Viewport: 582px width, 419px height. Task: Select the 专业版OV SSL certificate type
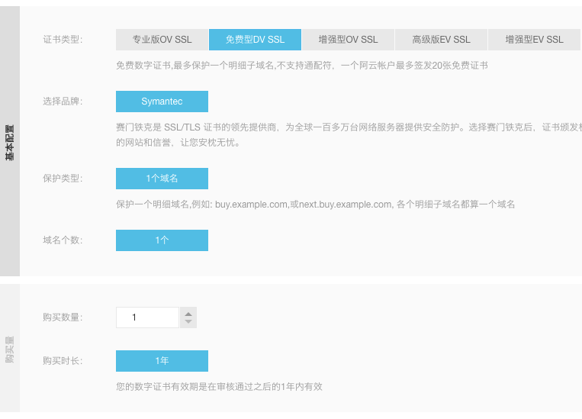pos(162,40)
